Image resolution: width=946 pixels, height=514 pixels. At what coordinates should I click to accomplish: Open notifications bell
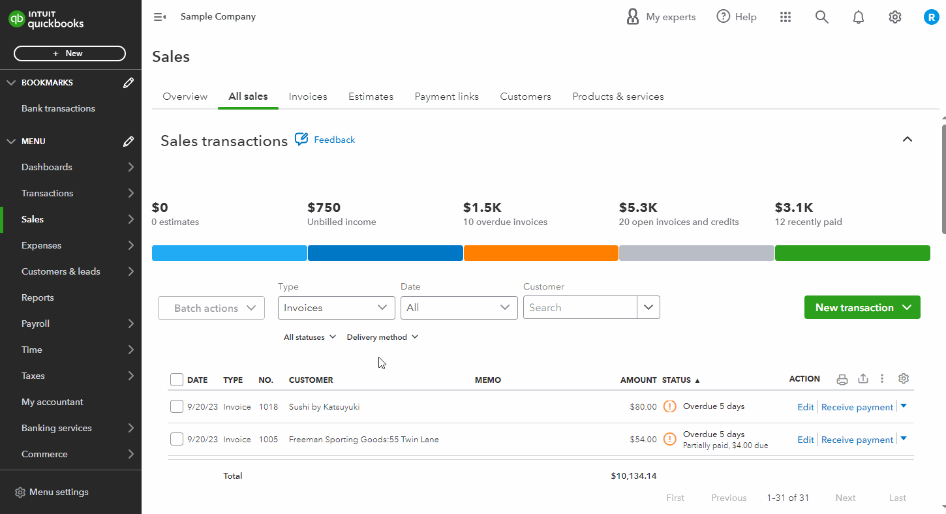(x=859, y=17)
